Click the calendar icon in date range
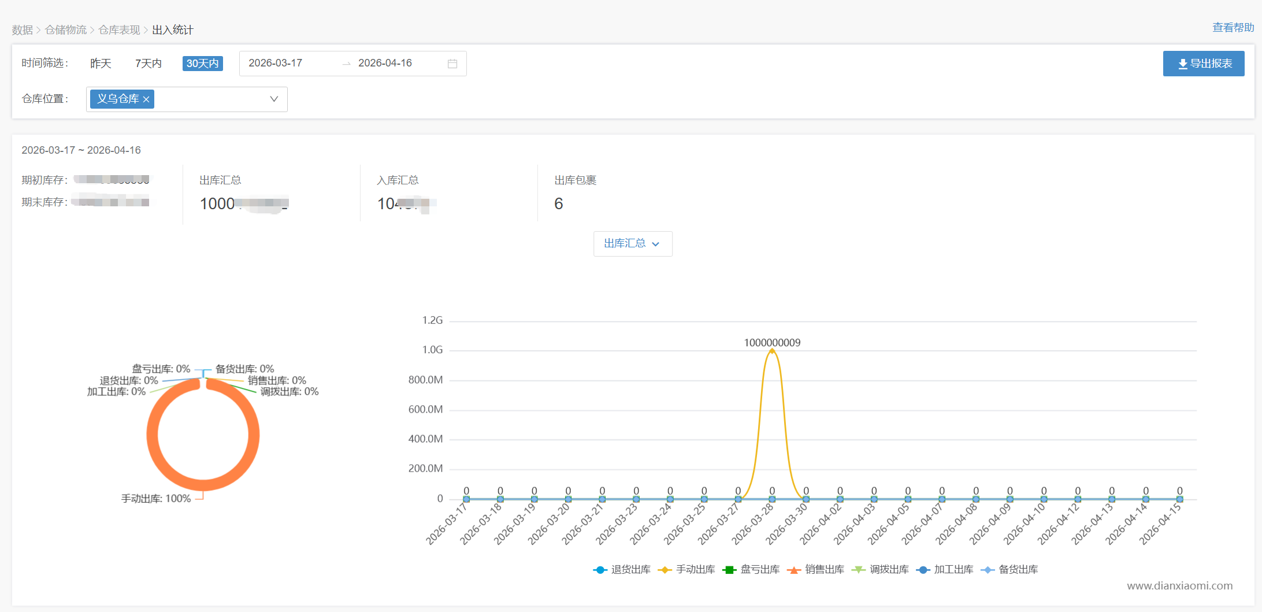Screen dimensions: 1262x612 (x=452, y=64)
